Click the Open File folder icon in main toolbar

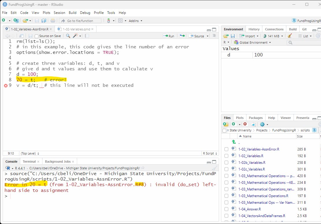coord(25,21)
